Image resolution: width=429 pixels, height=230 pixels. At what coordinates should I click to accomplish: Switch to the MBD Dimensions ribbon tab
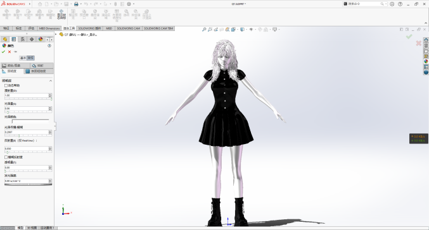pyautogui.click(x=49, y=28)
